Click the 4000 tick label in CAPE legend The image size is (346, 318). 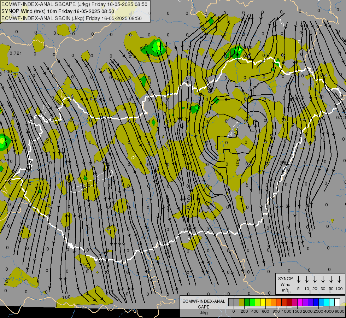[329, 311]
